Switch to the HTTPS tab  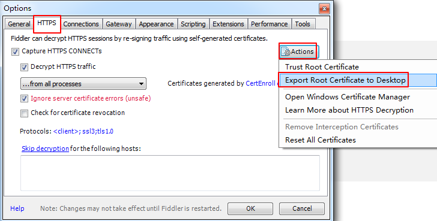(47, 23)
